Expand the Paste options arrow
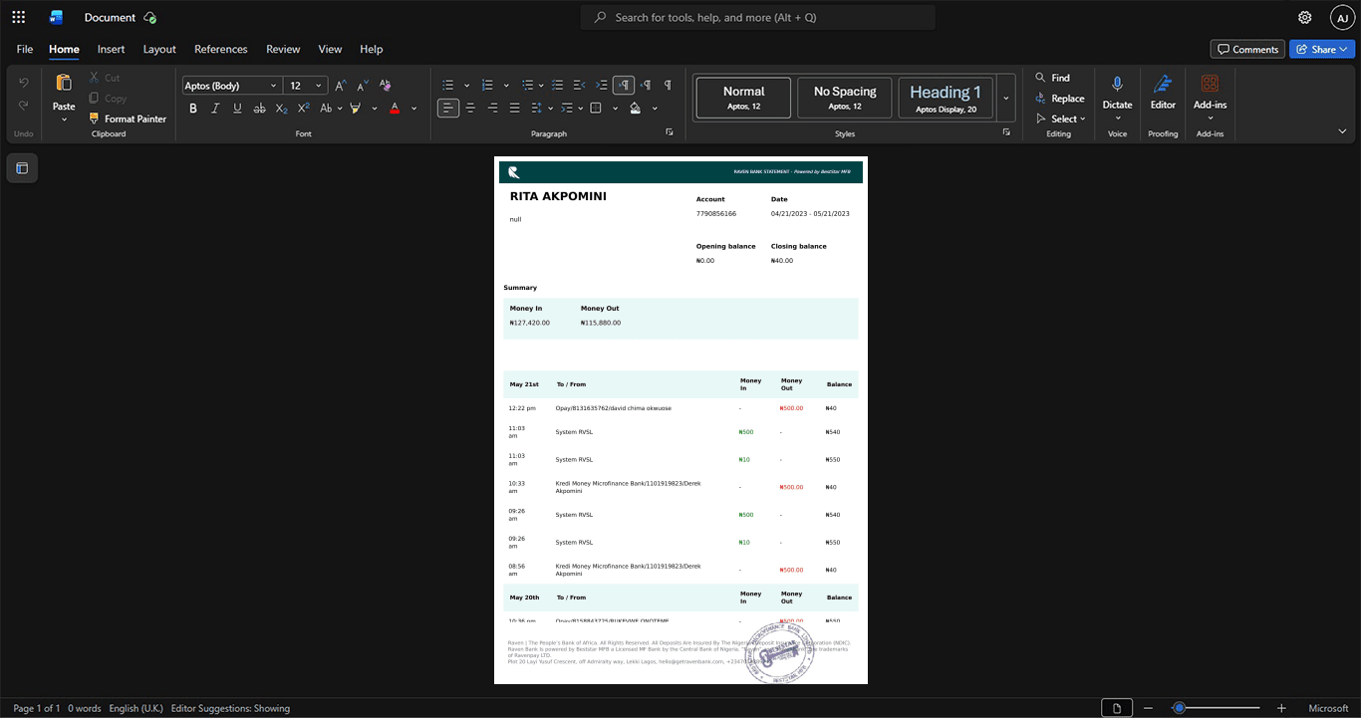Viewport: 1361px width, 718px height. point(64,120)
